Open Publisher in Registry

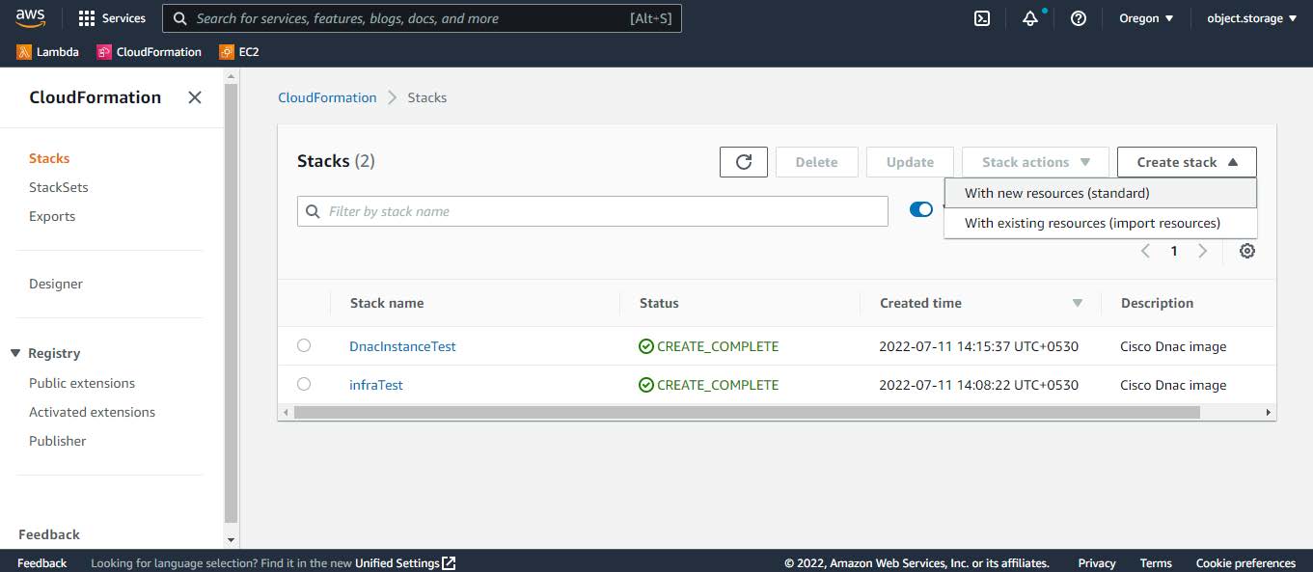[x=58, y=441]
